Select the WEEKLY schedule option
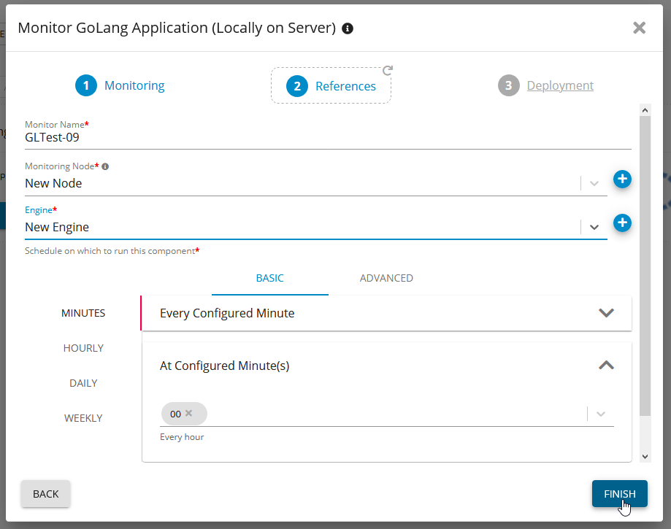This screenshot has height=529, width=671. [83, 418]
